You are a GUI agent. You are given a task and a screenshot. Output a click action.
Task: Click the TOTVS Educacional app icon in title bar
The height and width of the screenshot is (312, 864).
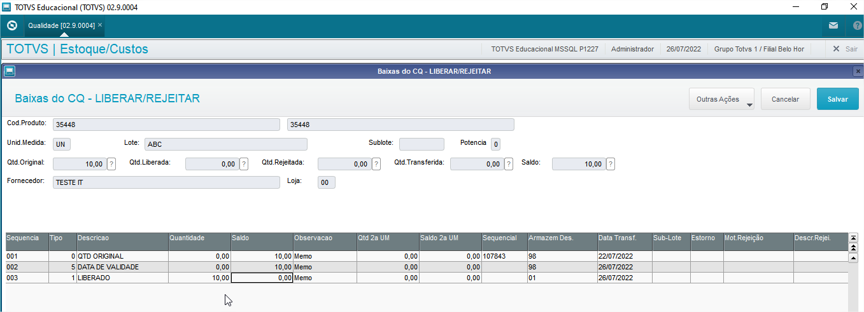coord(7,7)
